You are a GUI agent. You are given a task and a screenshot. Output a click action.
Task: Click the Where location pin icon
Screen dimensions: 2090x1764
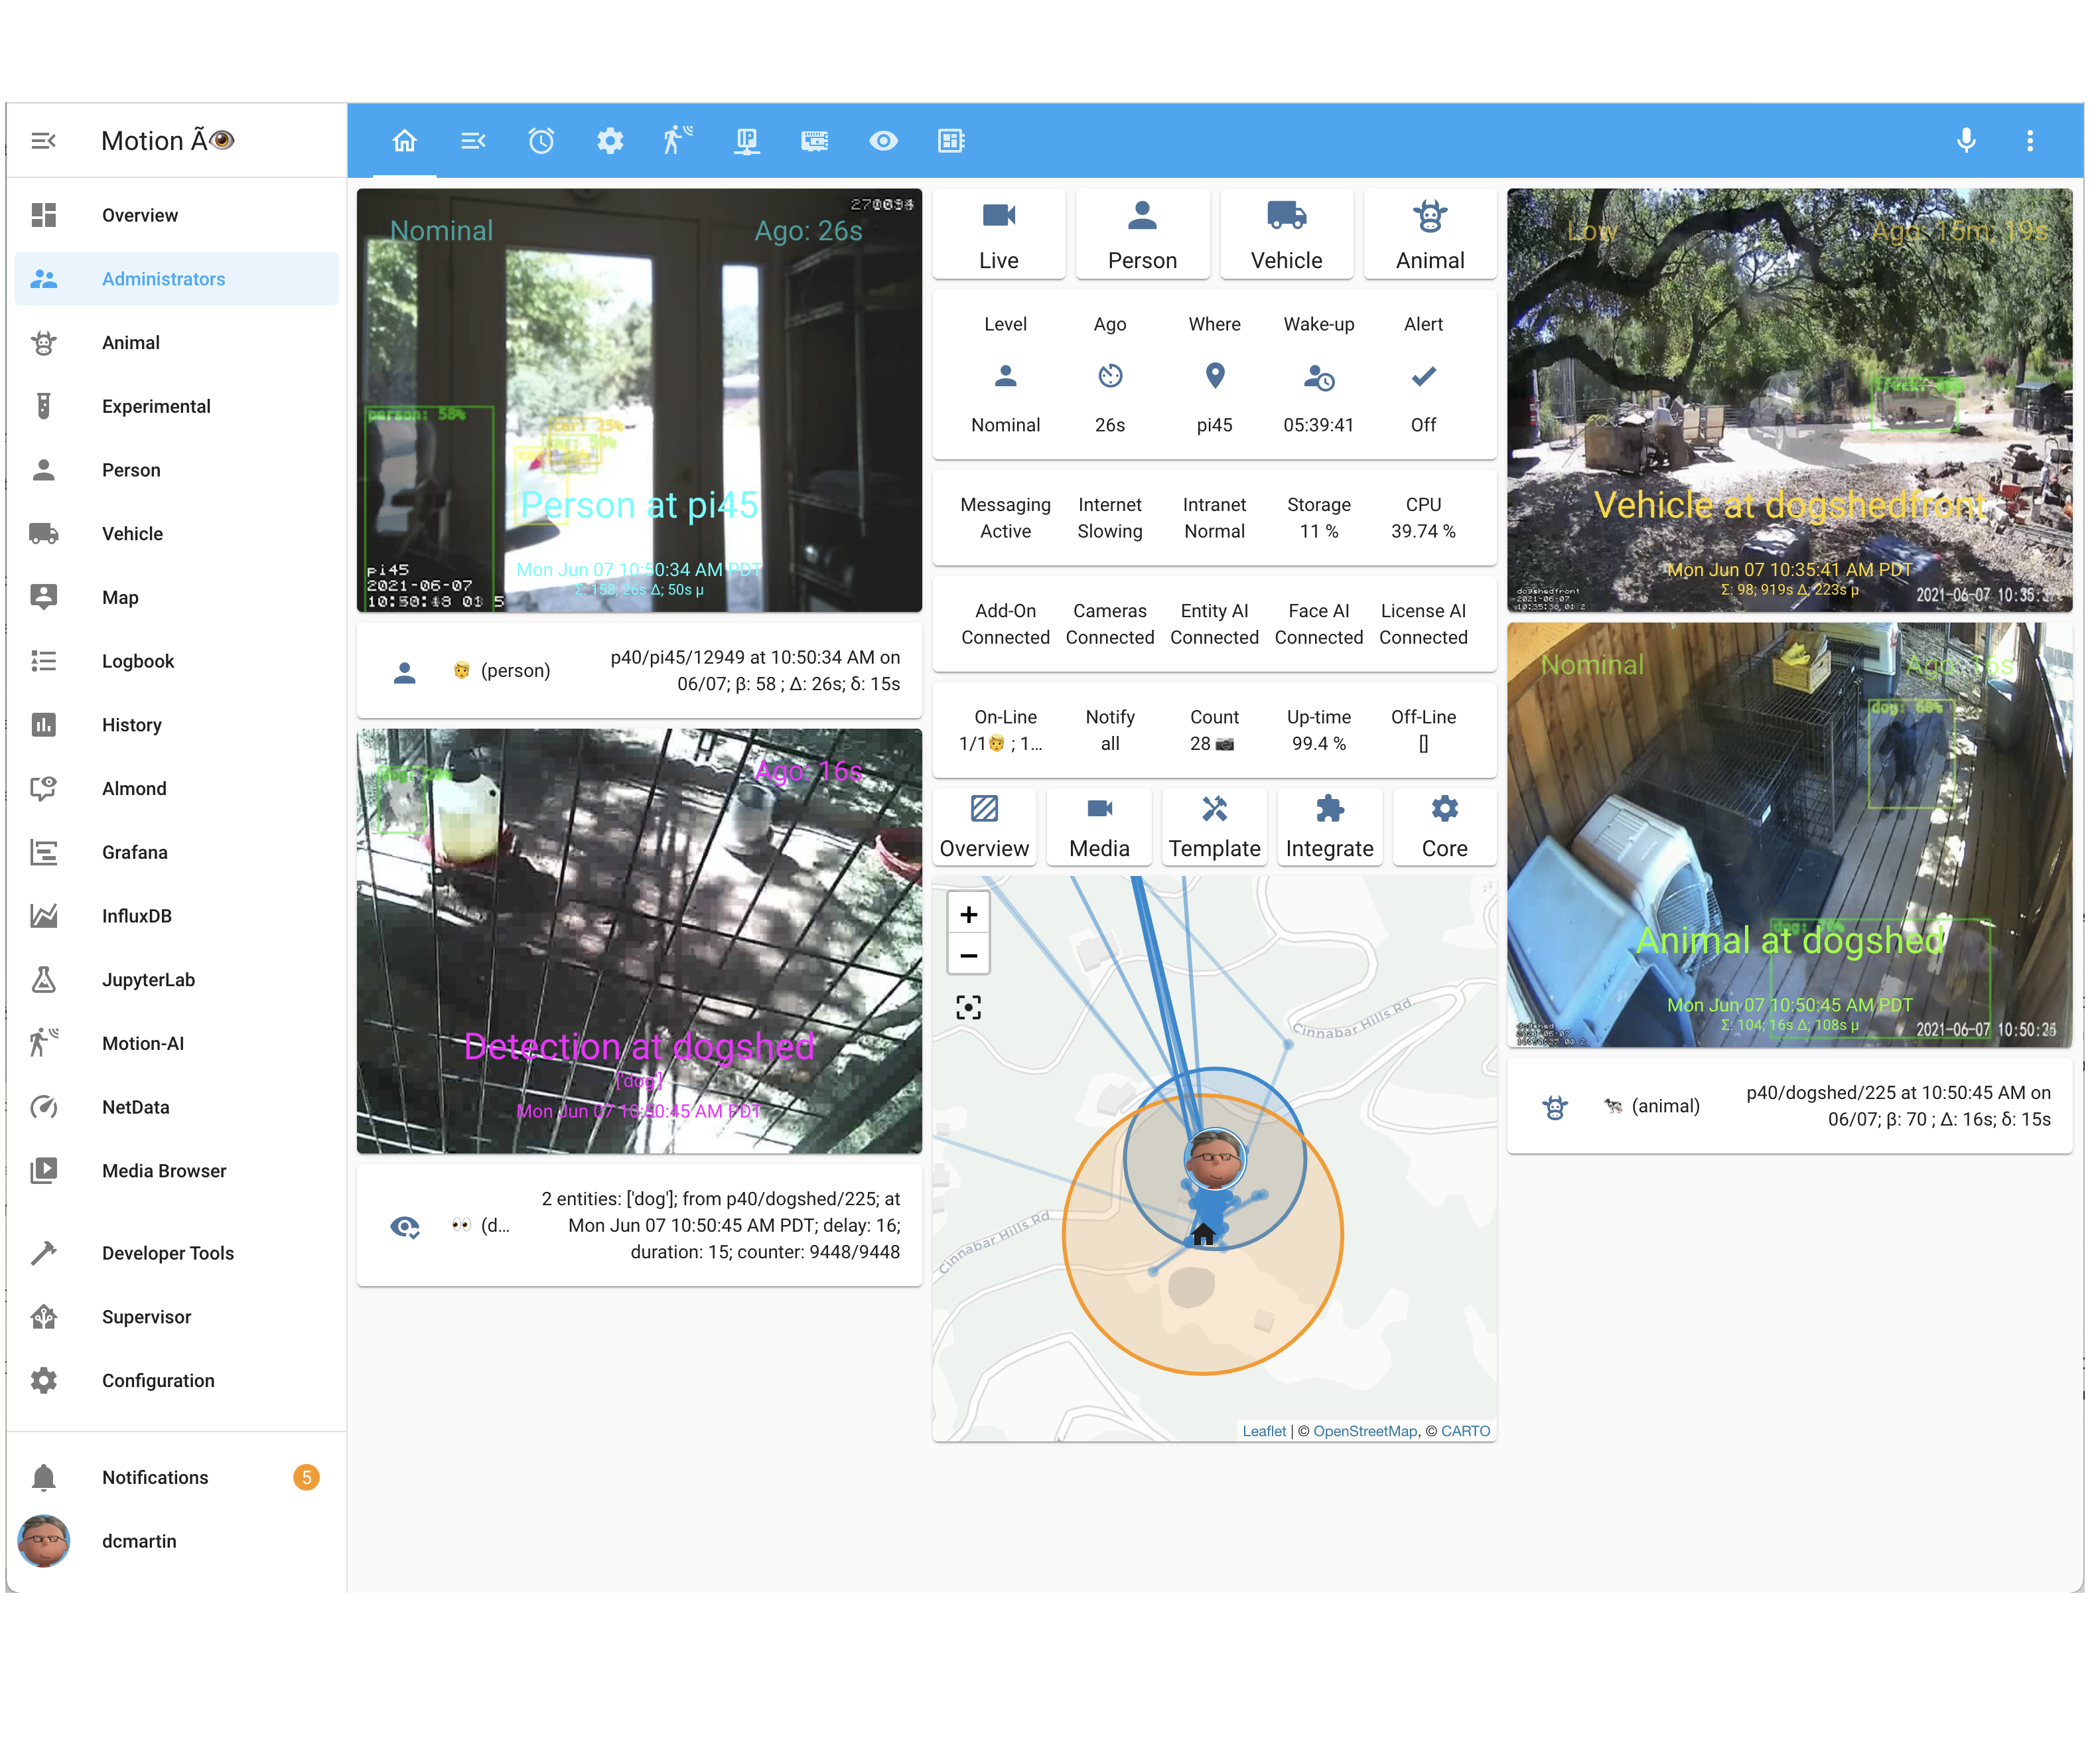click(x=1214, y=376)
